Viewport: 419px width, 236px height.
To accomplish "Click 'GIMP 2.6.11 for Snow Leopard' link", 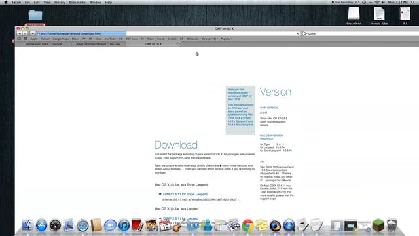I will tap(185, 194).
